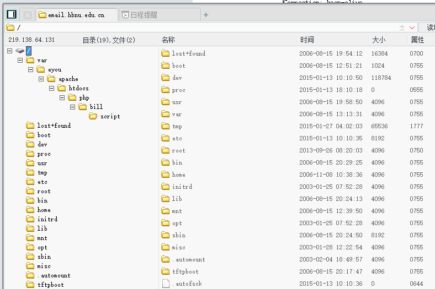Add a new tab with plus button
Image resolution: width=435 pixels, height=289 pixels.
coord(205,15)
